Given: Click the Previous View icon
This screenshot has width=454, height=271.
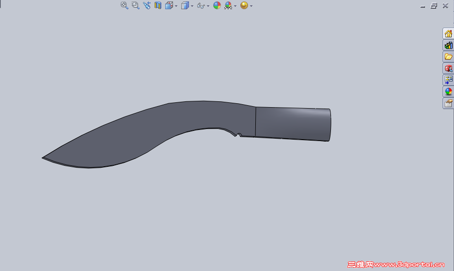Looking at the screenshot, I should (147, 5).
